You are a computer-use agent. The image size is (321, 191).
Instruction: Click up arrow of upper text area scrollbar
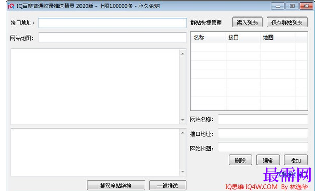coord(183,54)
